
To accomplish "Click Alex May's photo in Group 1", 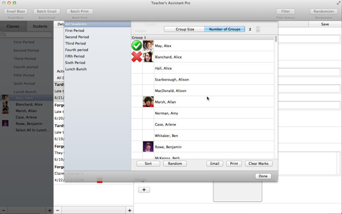I will [148, 46].
